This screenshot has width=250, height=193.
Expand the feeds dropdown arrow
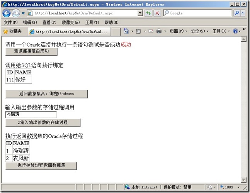(x=145, y=31)
